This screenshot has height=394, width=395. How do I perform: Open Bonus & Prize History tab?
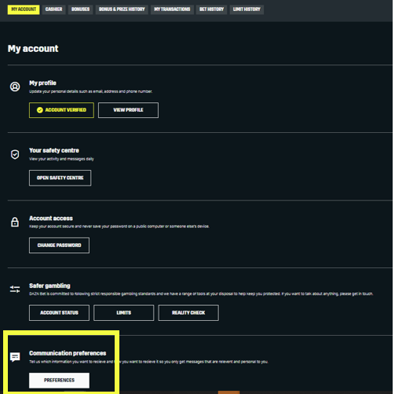pos(122,9)
